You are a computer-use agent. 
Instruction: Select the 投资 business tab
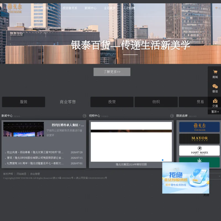point(112,102)
